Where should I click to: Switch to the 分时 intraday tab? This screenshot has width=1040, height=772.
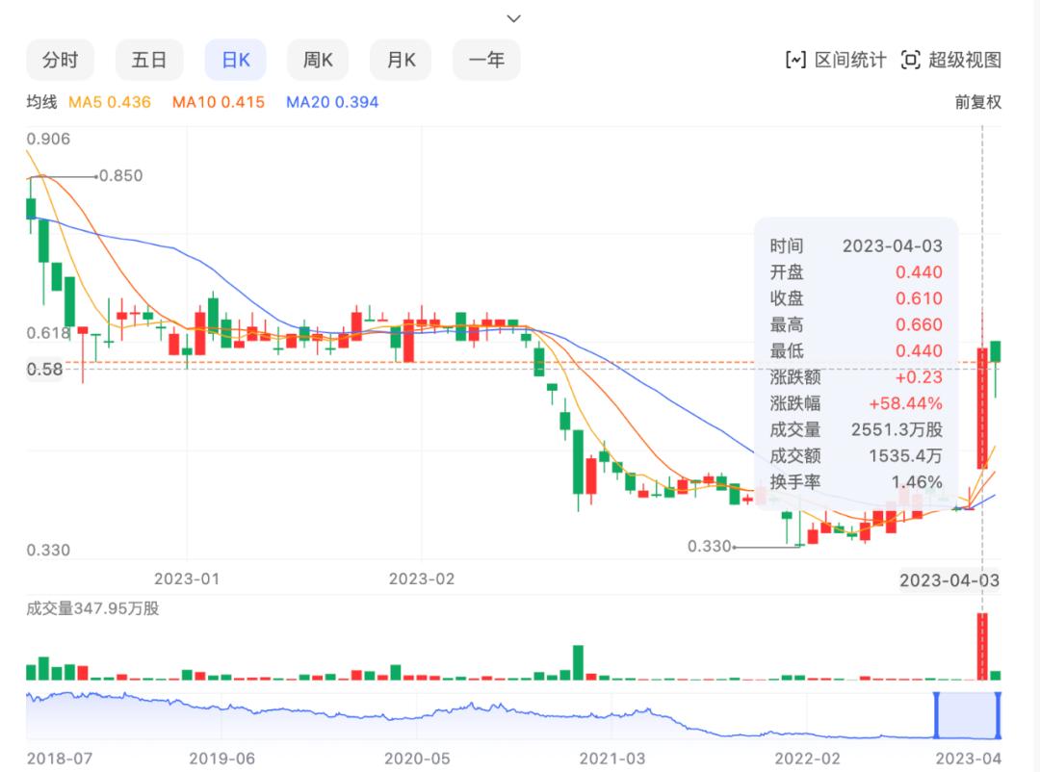(60, 59)
